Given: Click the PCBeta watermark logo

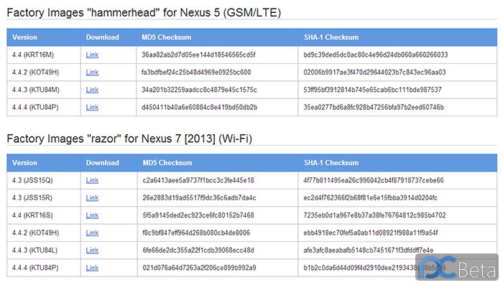Looking at the screenshot, I should 457,267.
